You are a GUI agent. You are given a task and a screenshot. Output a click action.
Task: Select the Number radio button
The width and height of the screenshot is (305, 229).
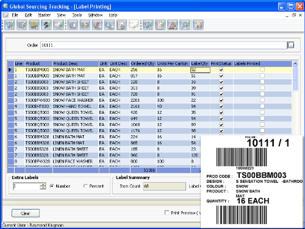tap(52, 186)
